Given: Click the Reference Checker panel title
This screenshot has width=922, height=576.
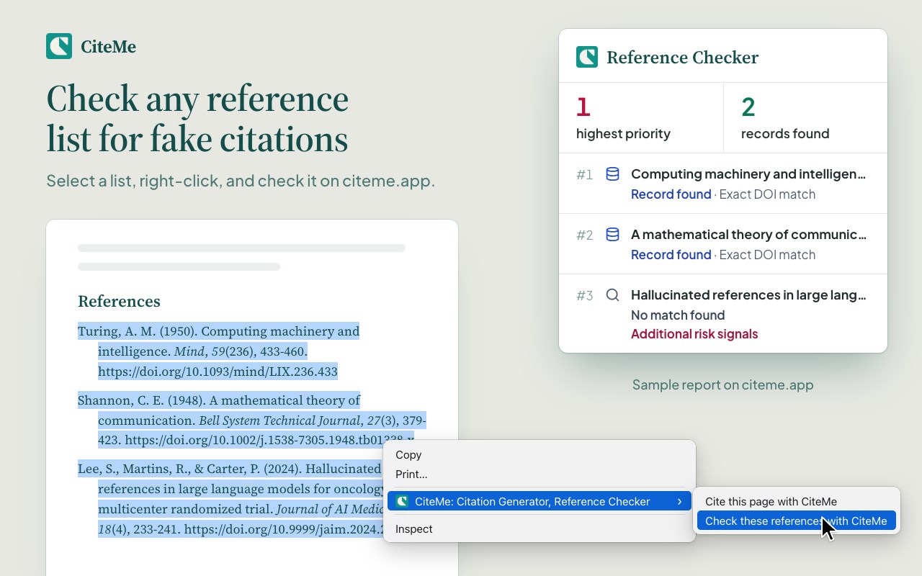Looking at the screenshot, I should [682, 58].
